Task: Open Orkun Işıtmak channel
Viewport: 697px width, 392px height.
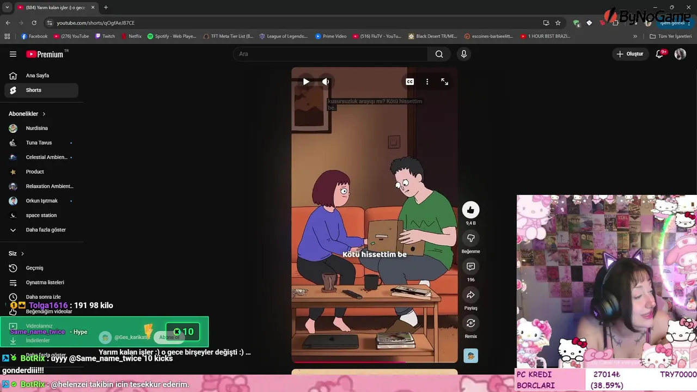Action: (x=41, y=201)
